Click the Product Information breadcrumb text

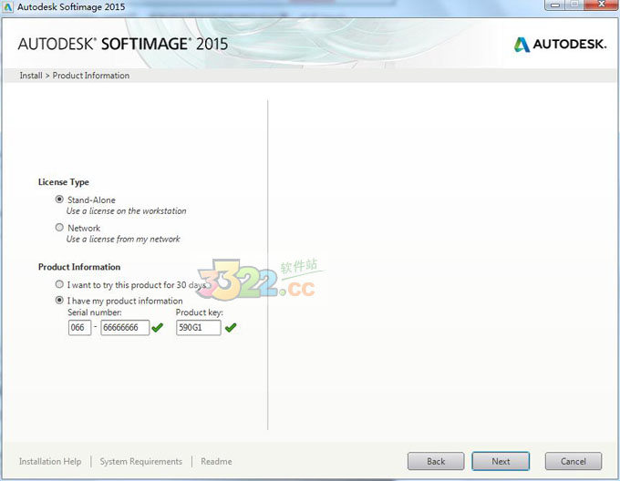pos(91,76)
